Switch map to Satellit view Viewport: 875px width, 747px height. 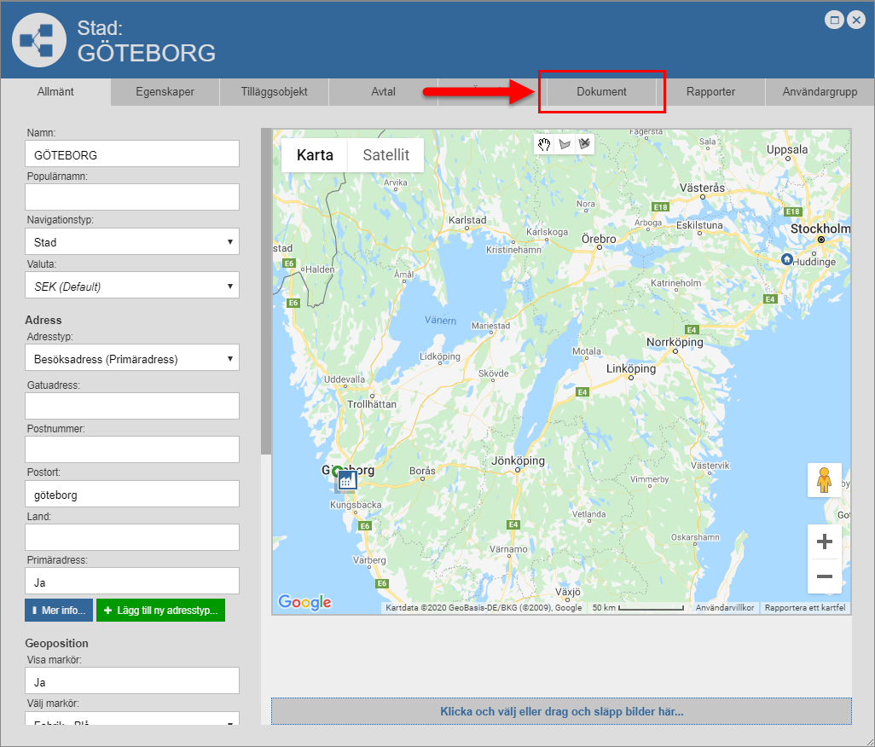point(385,155)
